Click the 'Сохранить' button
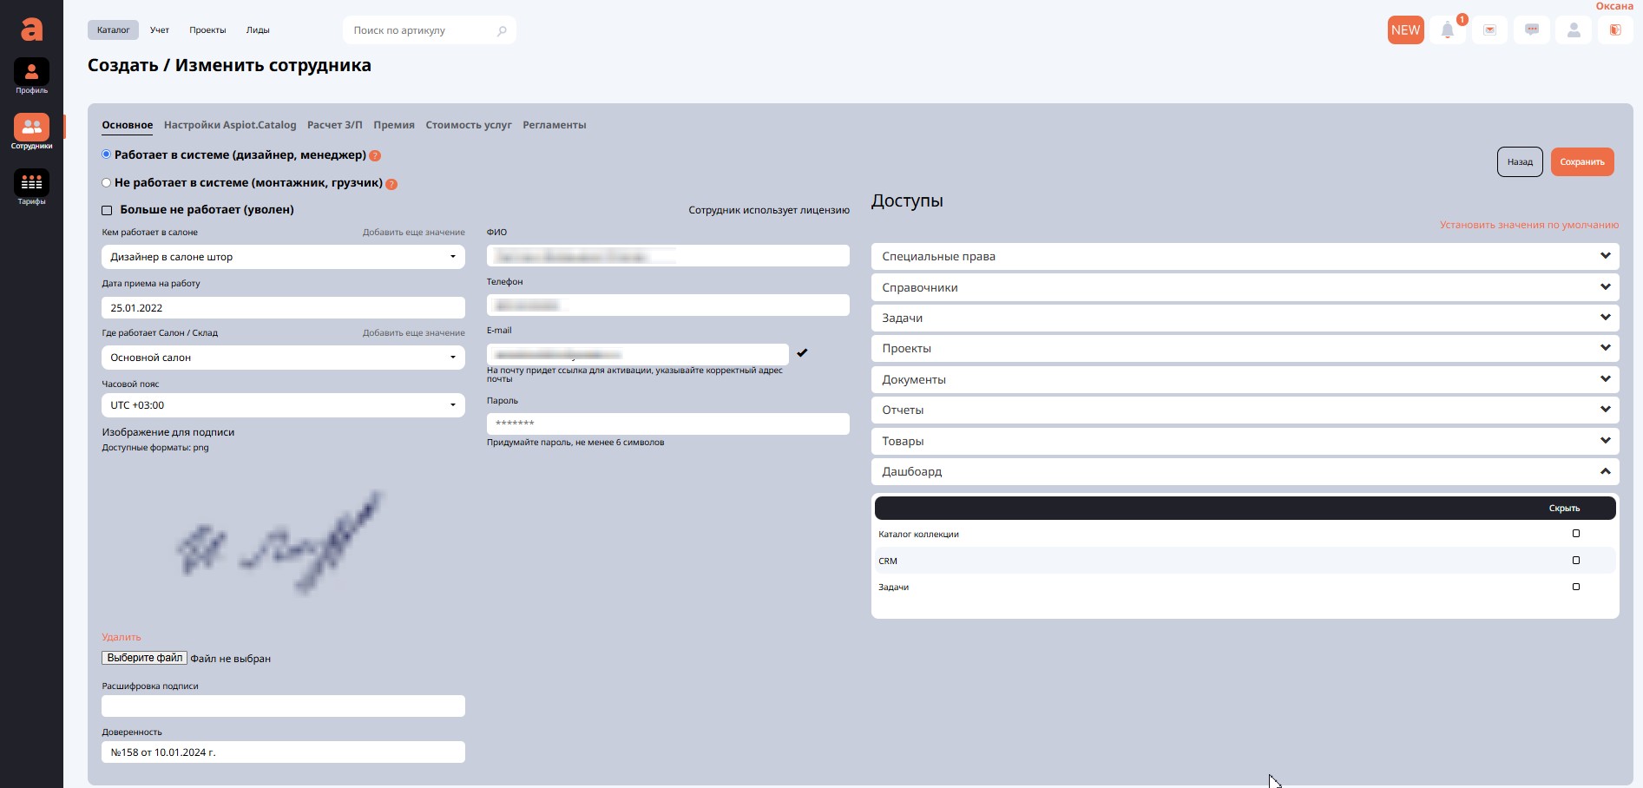The height and width of the screenshot is (788, 1643). [1581, 162]
